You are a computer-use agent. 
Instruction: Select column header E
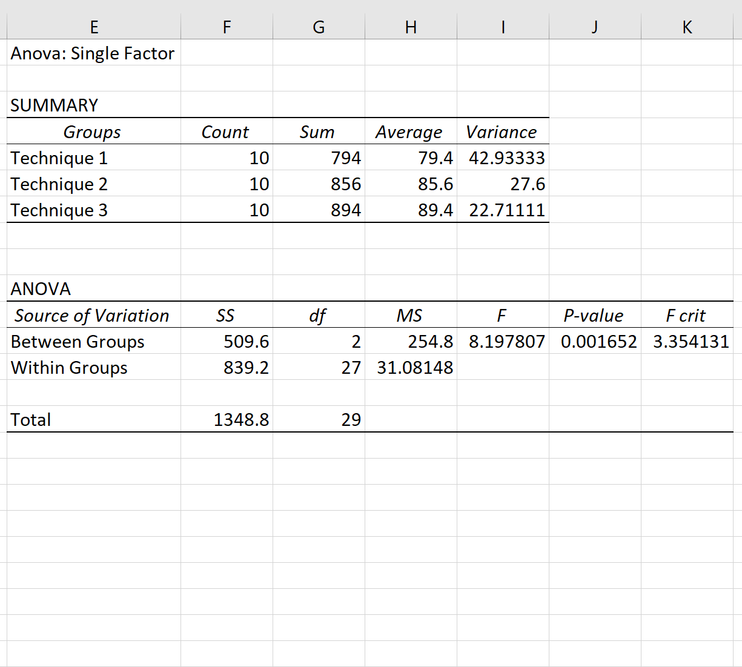point(94,27)
